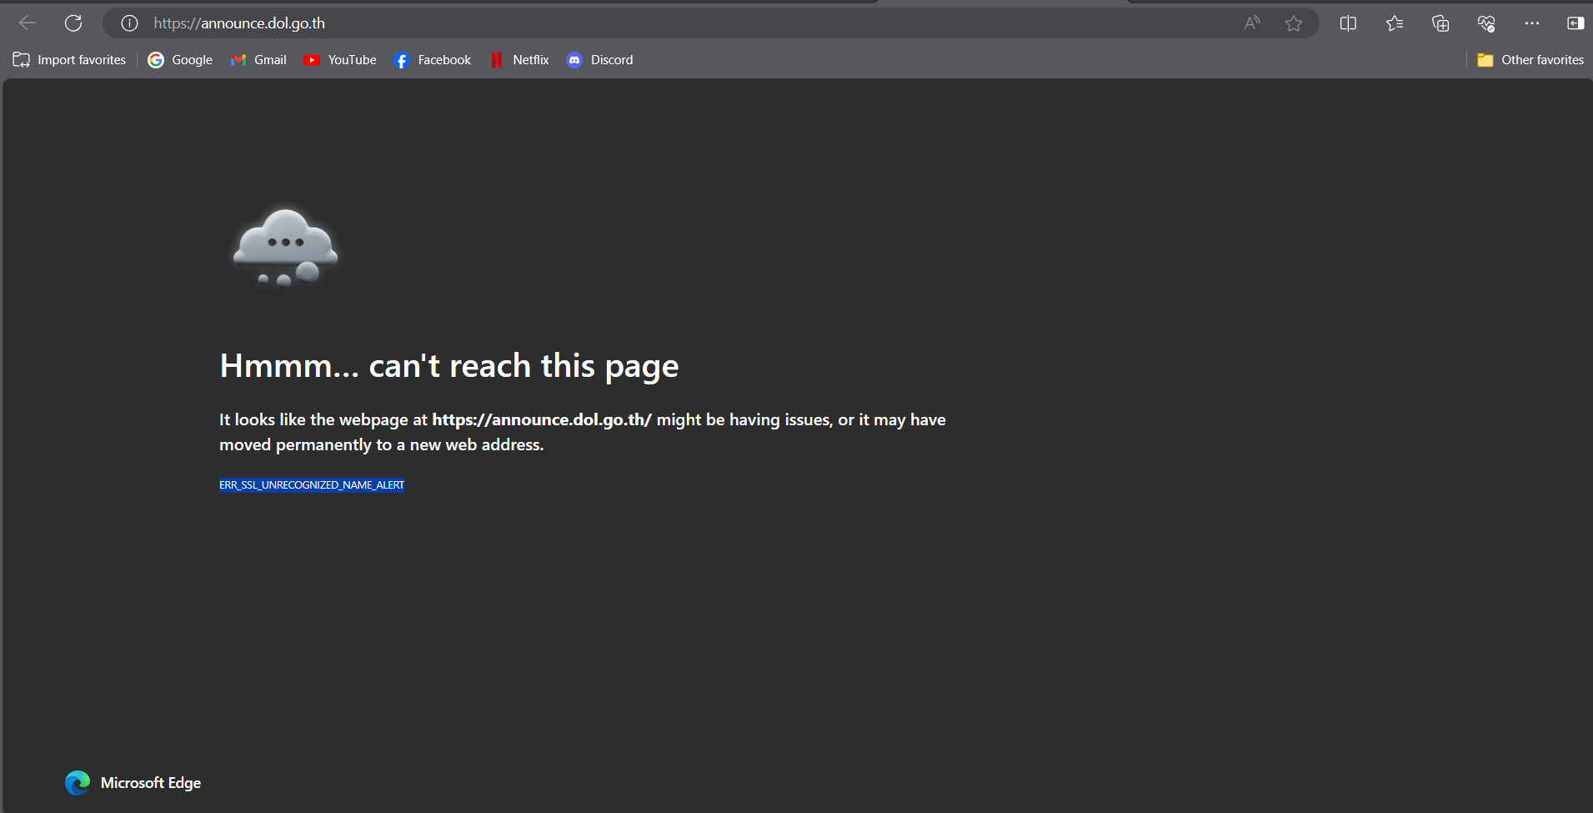Open the Gmail bookmark

(x=258, y=60)
